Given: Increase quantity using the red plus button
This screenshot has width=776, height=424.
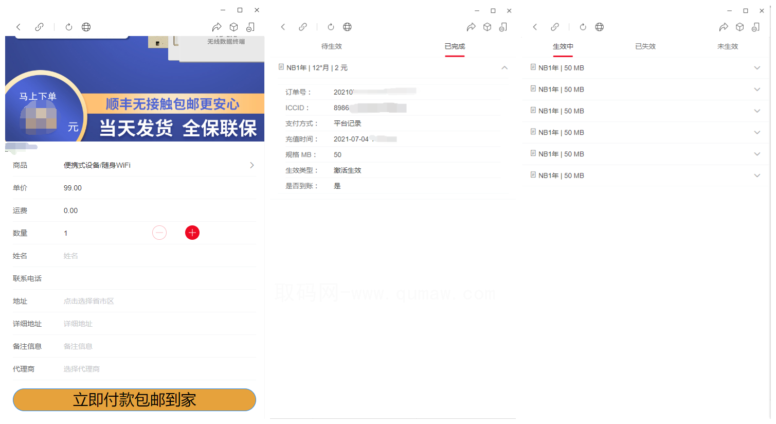Looking at the screenshot, I should [x=192, y=232].
